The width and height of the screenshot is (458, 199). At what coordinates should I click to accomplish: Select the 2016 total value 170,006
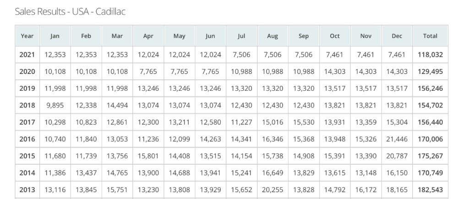coord(430,139)
